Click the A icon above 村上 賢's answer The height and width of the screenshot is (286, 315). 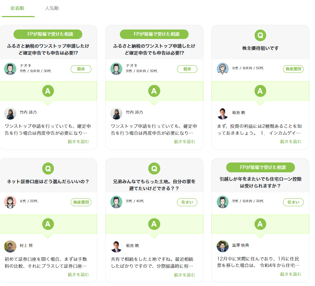(x=48, y=224)
